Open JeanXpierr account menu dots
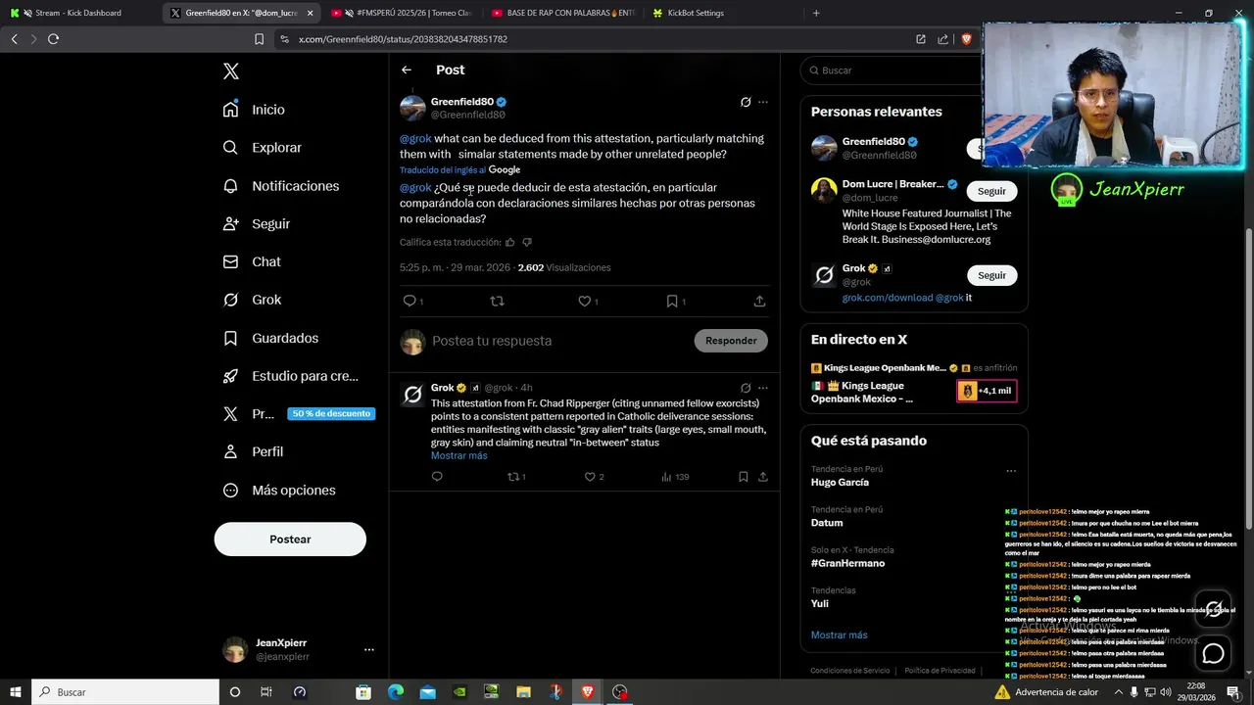1254x705 pixels. tap(369, 649)
